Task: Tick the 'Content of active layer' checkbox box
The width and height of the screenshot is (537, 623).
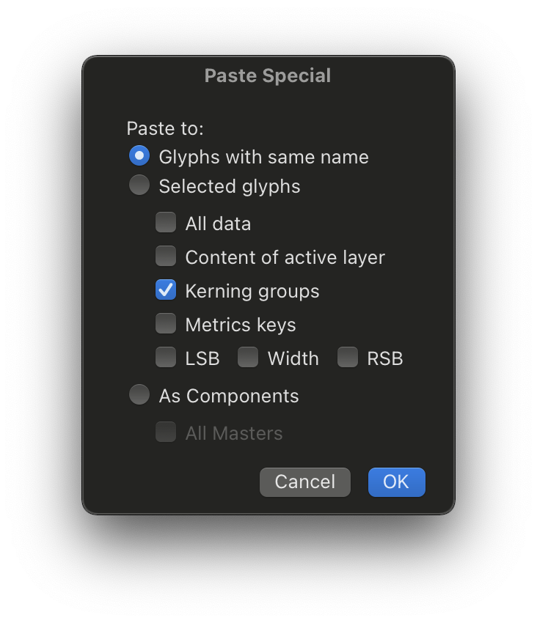Action: click(166, 257)
